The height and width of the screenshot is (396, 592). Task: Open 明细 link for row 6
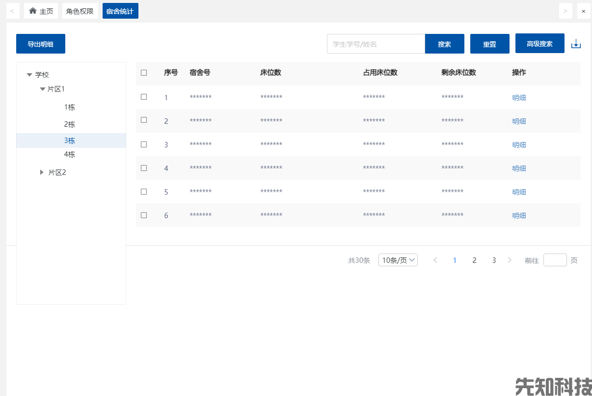pos(519,215)
